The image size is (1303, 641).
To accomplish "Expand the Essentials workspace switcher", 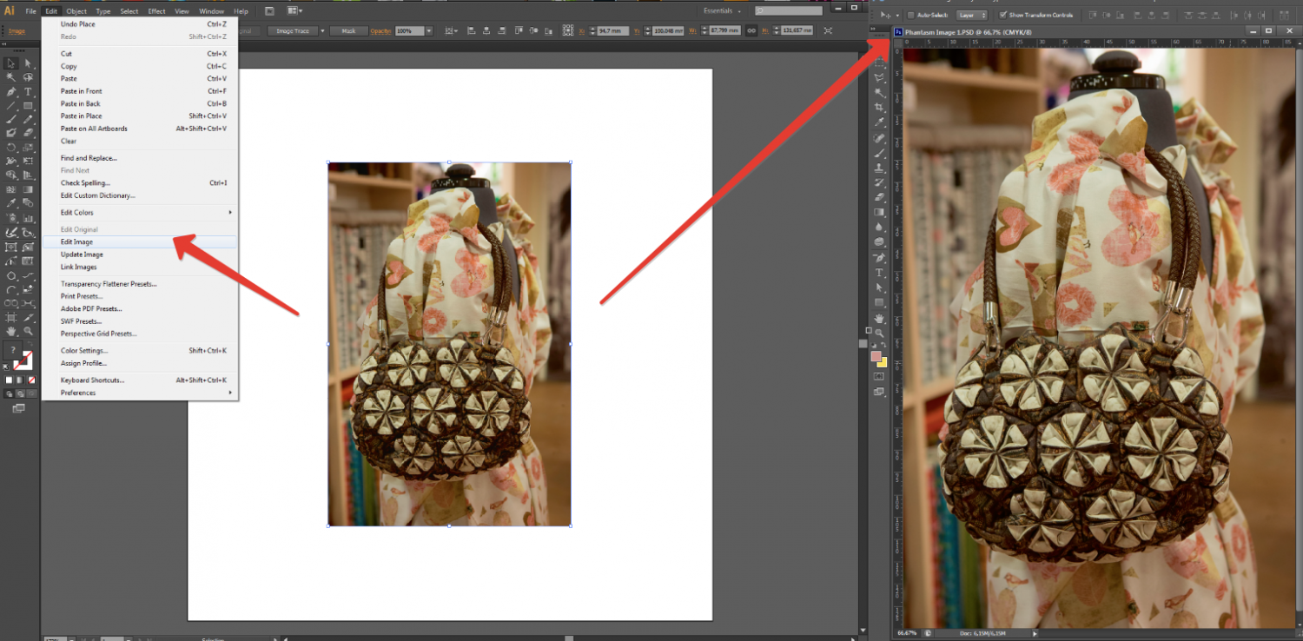I will coord(723,11).
